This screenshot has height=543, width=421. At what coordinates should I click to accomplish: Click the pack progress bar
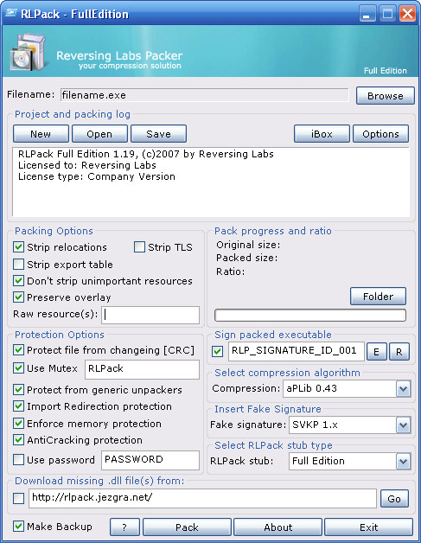coord(310,315)
